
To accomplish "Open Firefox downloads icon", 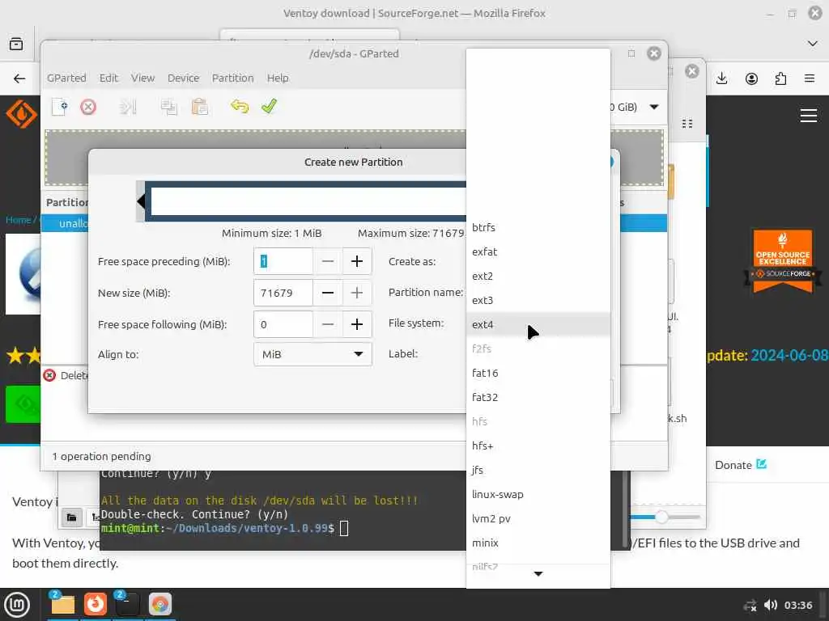I will 722,78.
